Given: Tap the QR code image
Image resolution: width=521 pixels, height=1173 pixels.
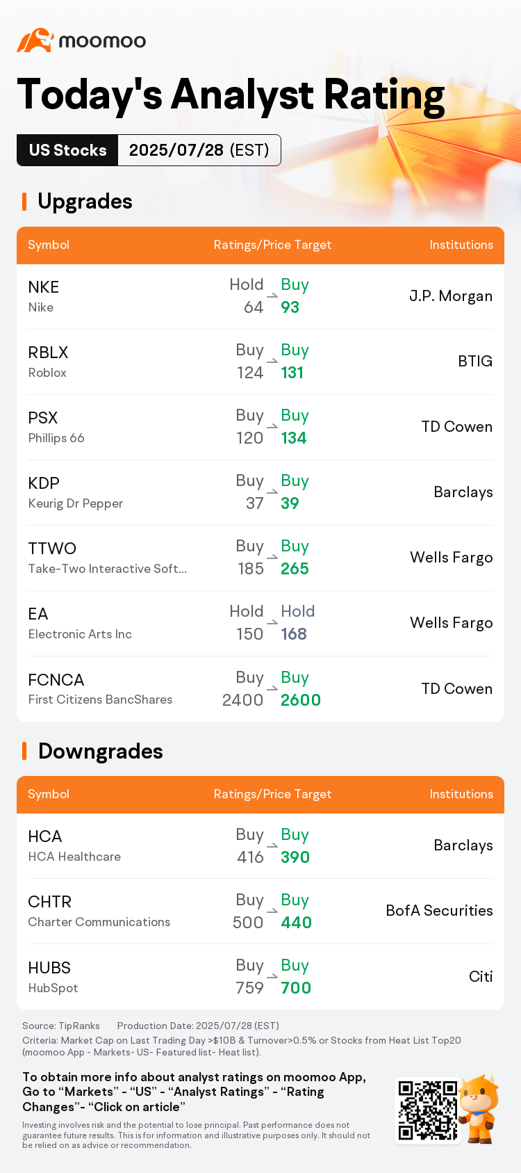Looking at the screenshot, I should click(427, 1110).
